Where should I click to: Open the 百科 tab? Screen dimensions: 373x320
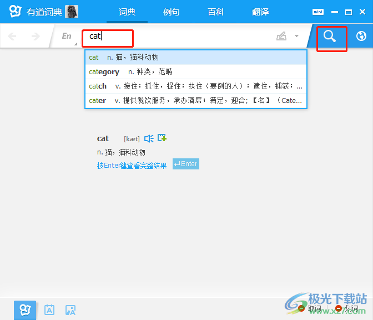[x=216, y=12]
